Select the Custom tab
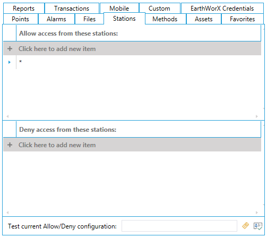267x237 pixels. click(159, 9)
